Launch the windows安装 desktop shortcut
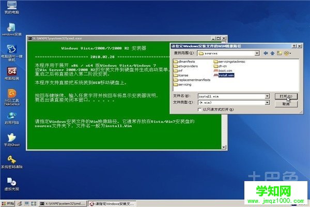 pyautogui.click(x=12, y=29)
